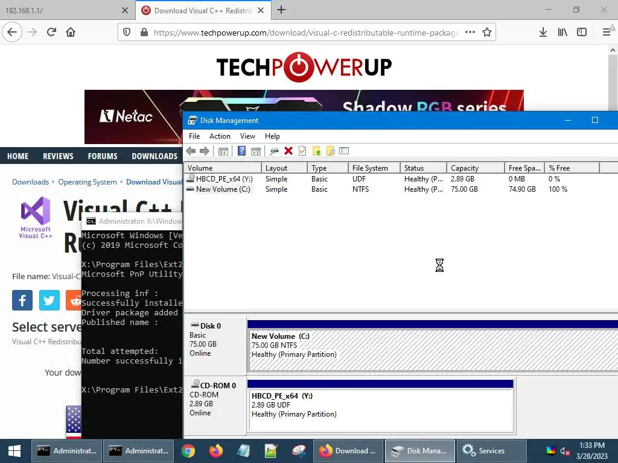Launch Chrome from the taskbar
Viewport: 618px width, 463px height.
pyautogui.click(x=188, y=451)
